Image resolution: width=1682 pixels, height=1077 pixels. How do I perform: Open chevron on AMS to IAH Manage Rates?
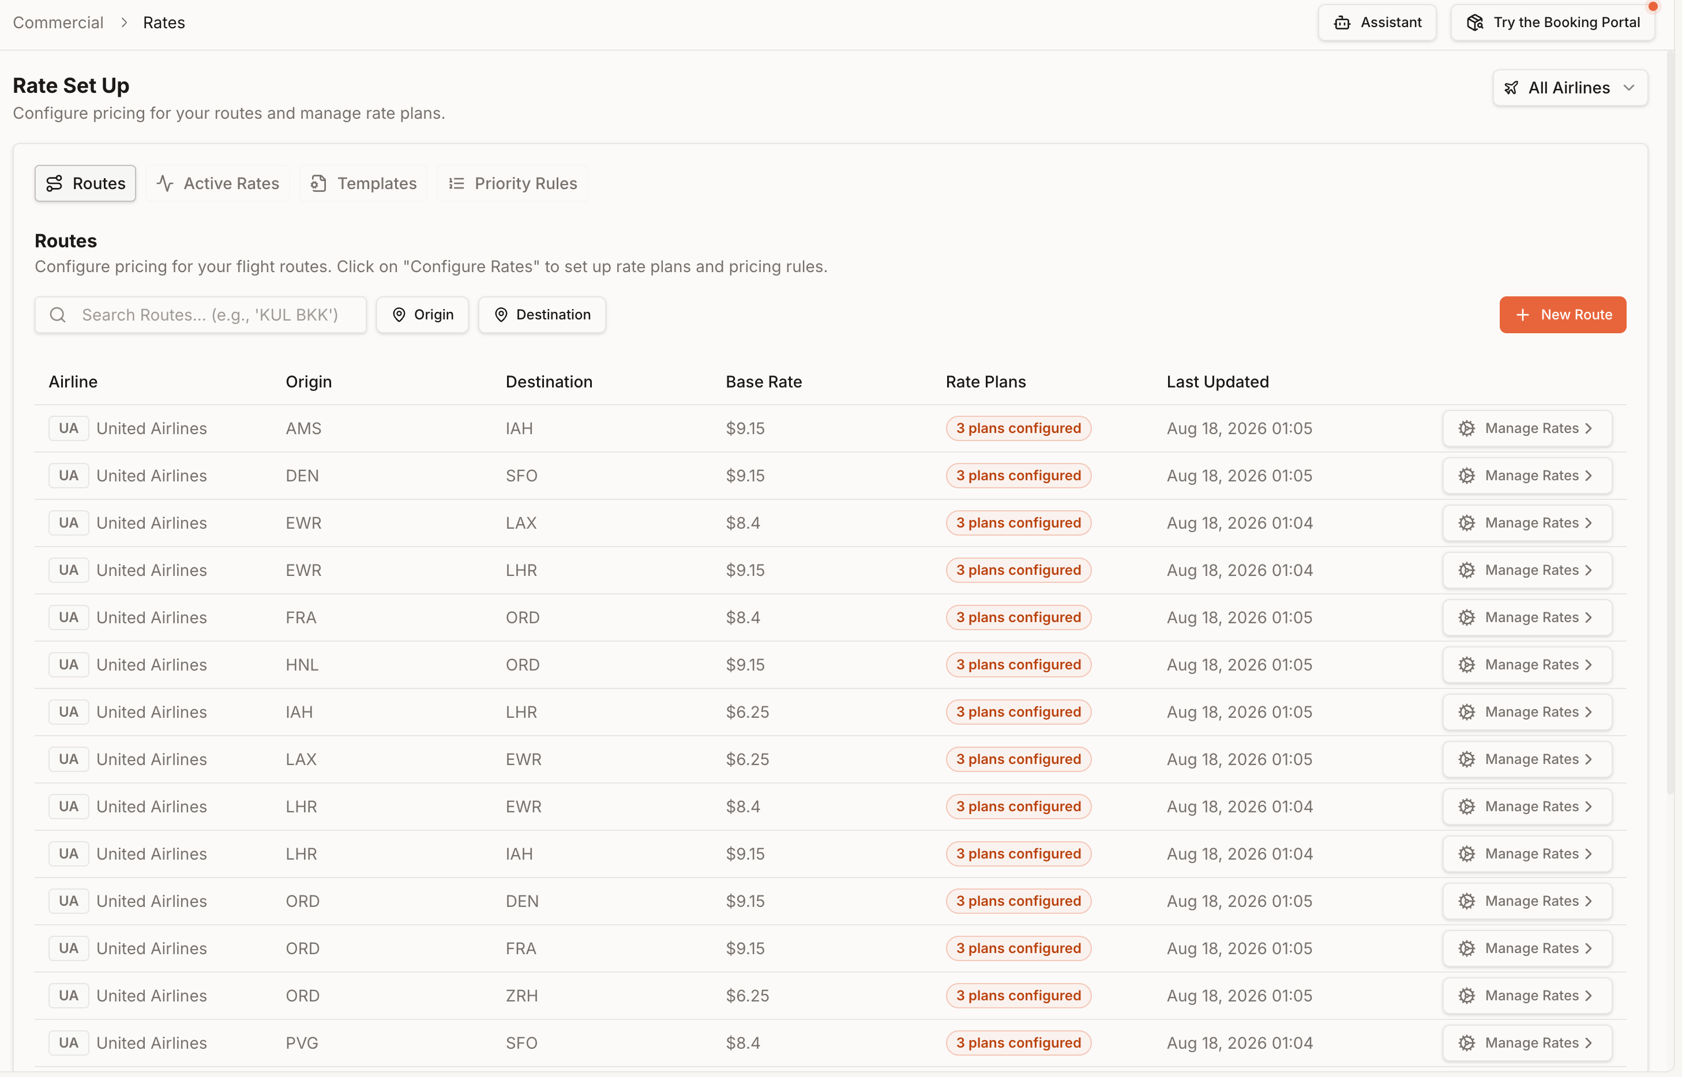click(x=1589, y=428)
